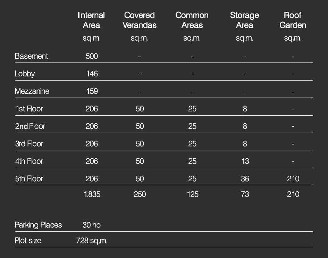Select the Common Areas column header
328x258 pixels.
(192, 20)
